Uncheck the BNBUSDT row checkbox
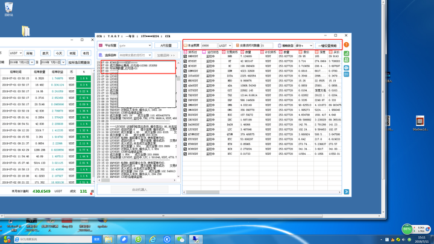Image resolution: width=434 pixels, height=244 pixels. 186,56
